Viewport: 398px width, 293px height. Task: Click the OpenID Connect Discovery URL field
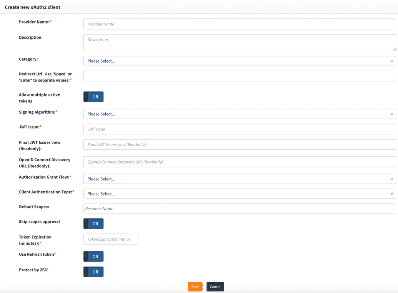coord(238,162)
